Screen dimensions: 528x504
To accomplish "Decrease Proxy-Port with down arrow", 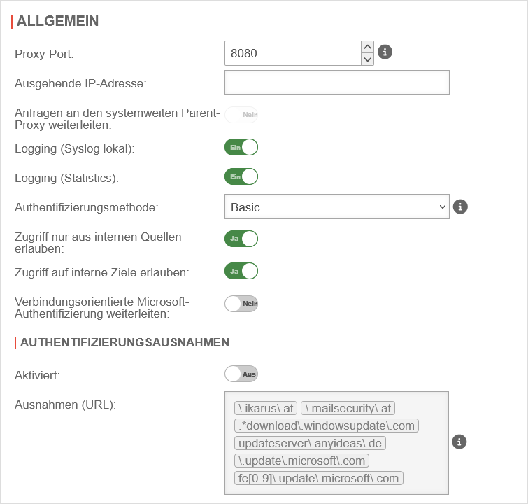I will point(367,59).
